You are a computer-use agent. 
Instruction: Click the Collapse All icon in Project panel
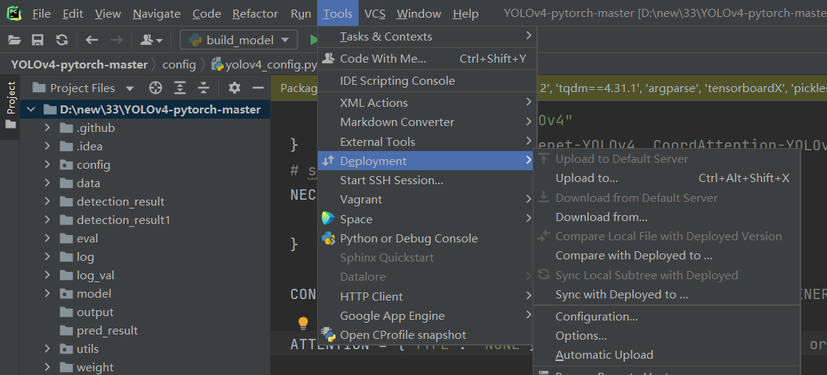pos(204,88)
